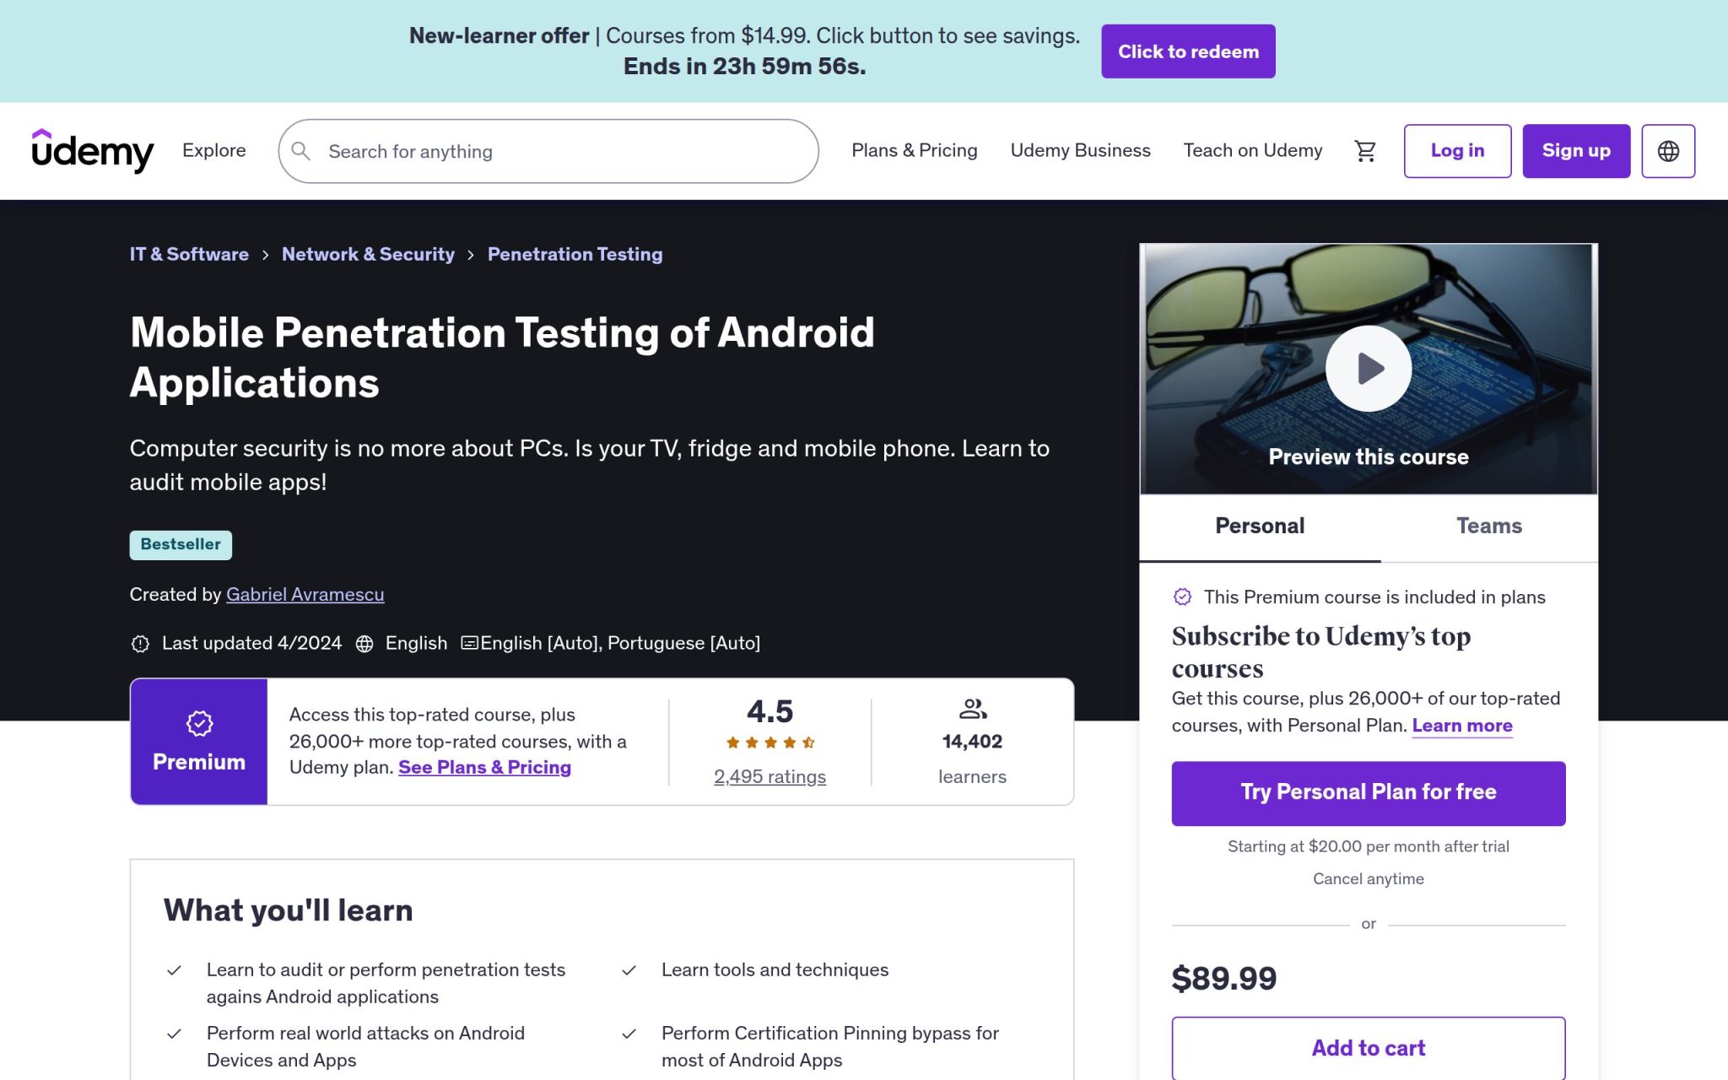Open the 2,495 ratings link
Viewport: 1728px width, 1080px height.
point(769,776)
